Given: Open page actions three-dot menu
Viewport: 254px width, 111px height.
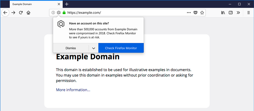Looking at the screenshot, I should pyautogui.click(x=189, y=13).
